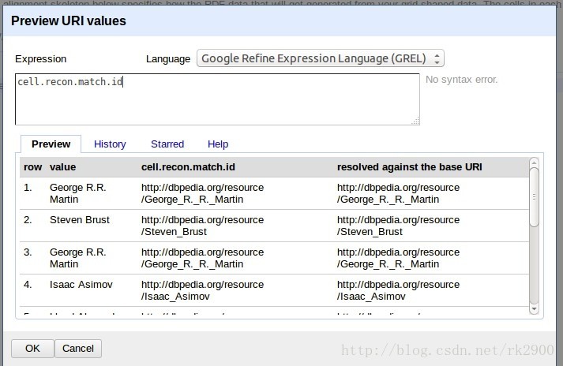Click row 3 George_R._R._Martin URI in cell.recon.match.id column

[x=202, y=258]
